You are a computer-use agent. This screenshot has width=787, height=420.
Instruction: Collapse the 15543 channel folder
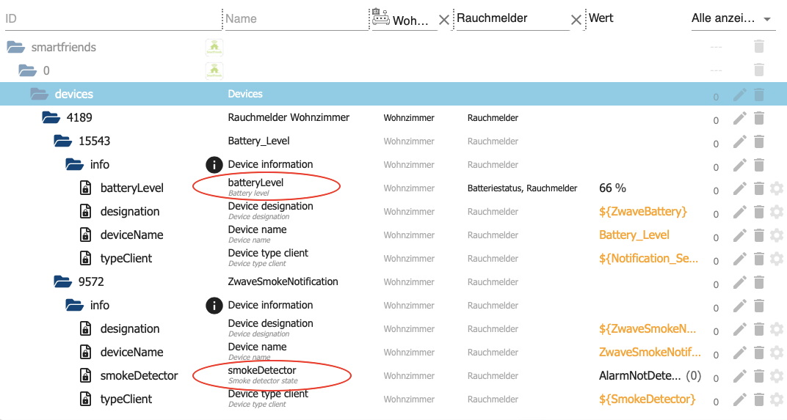62,141
